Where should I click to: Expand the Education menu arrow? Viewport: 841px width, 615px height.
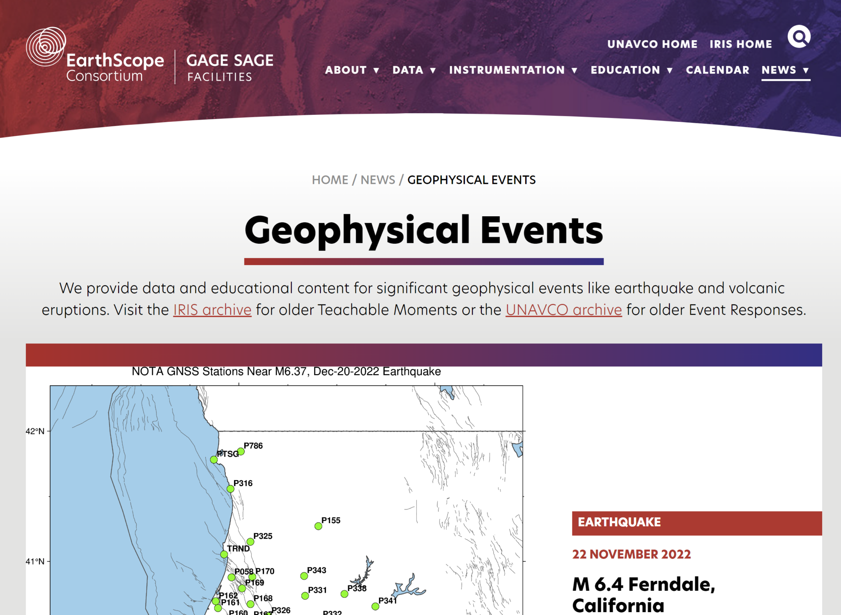(670, 71)
